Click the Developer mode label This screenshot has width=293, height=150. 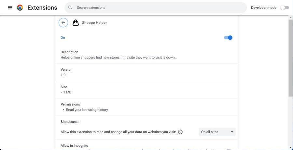[263, 7]
